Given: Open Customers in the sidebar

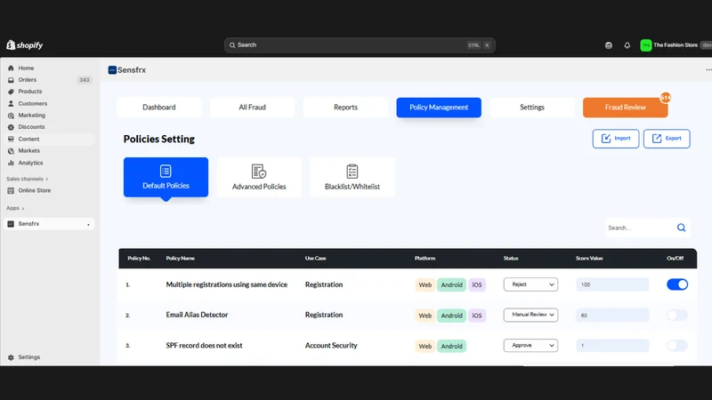Looking at the screenshot, I should pyautogui.click(x=32, y=103).
